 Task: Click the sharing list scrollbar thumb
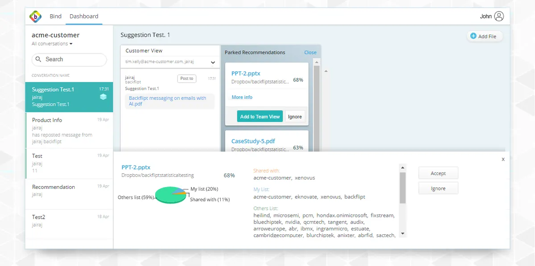(403, 188)
